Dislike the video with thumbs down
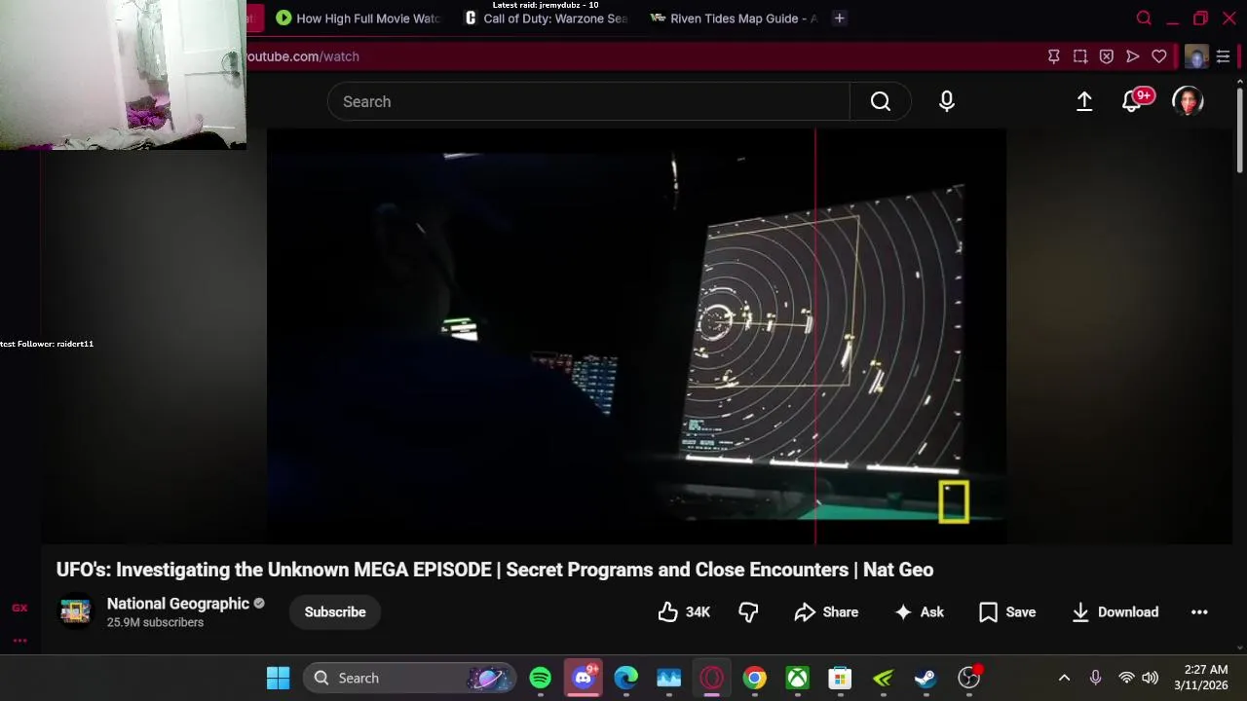This screenshot has height=701, width=1247. pos(748,612)
